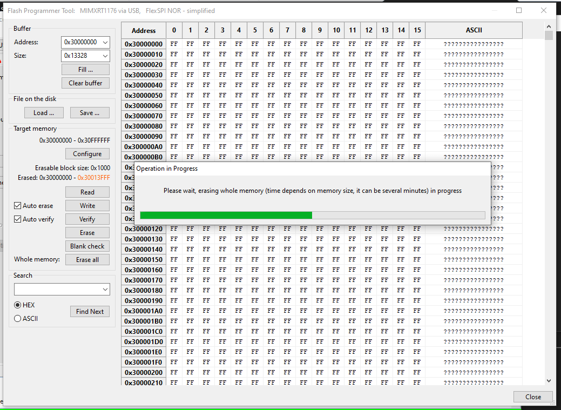Clear the buffer contents

(85, 83)
